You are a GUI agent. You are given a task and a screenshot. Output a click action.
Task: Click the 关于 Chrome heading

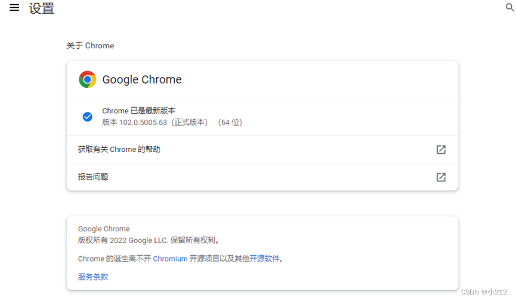click(90, 46)
